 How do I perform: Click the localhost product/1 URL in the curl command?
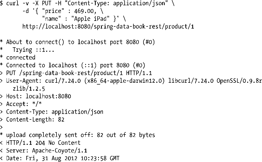[x=108, y=27]
